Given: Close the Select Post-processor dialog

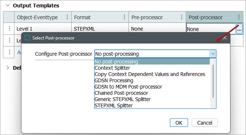Looking at the screenshot, I should pyautogui.click(x=225, y=38).
